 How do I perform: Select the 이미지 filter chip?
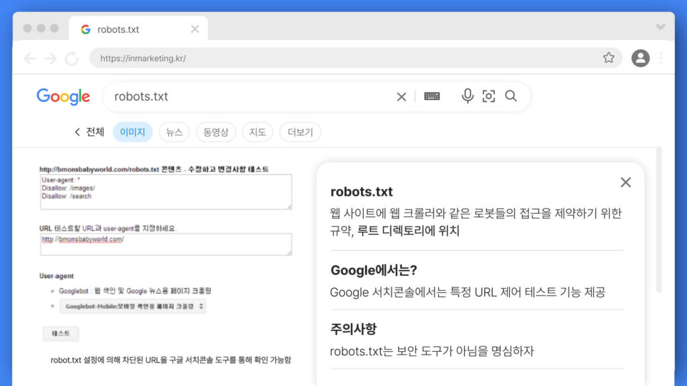(x=132, y=132)
